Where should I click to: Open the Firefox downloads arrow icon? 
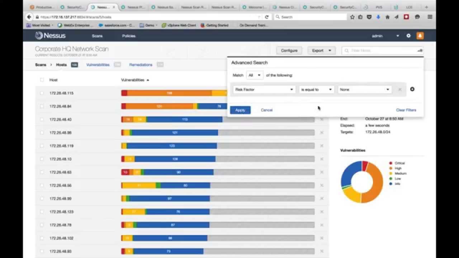[x=378, y=17]
